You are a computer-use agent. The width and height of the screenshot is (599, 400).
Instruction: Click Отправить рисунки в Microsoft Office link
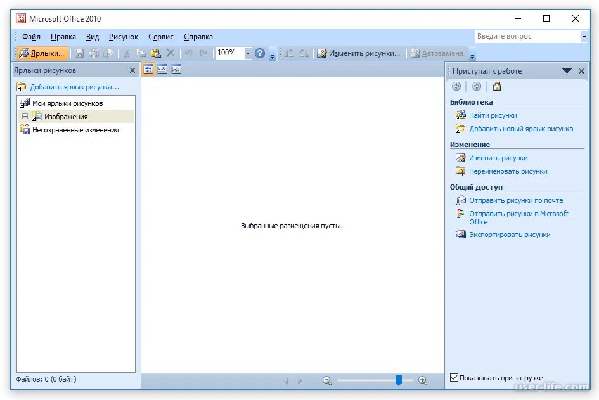point(518,218)
